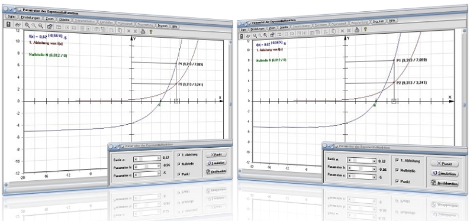Click the copy pages icon in left window toolbar
Viewport: 470px width, 221px height.
120,30
